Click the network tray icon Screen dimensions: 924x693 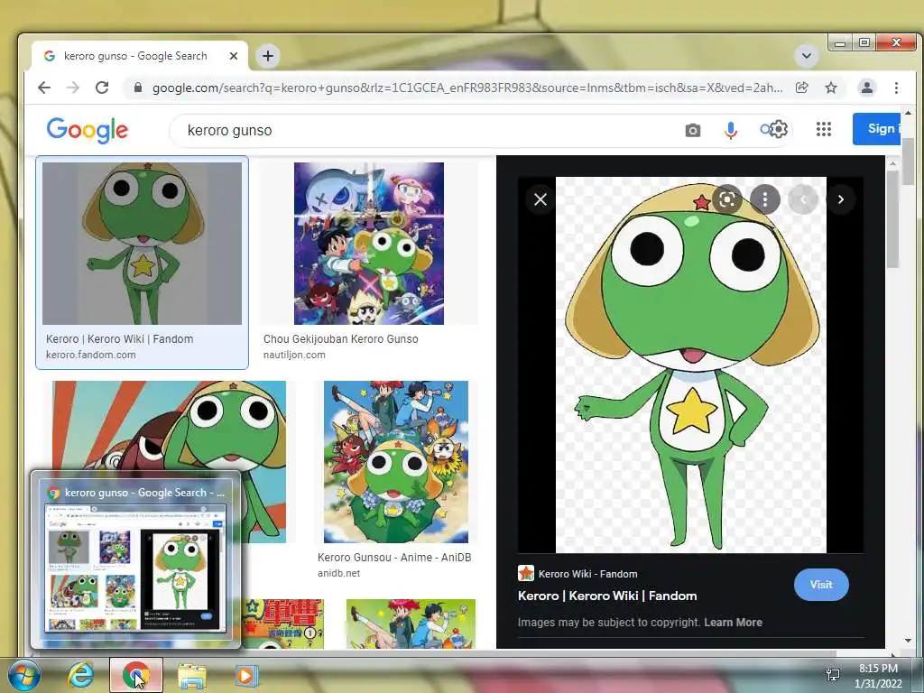click(833, 675)
